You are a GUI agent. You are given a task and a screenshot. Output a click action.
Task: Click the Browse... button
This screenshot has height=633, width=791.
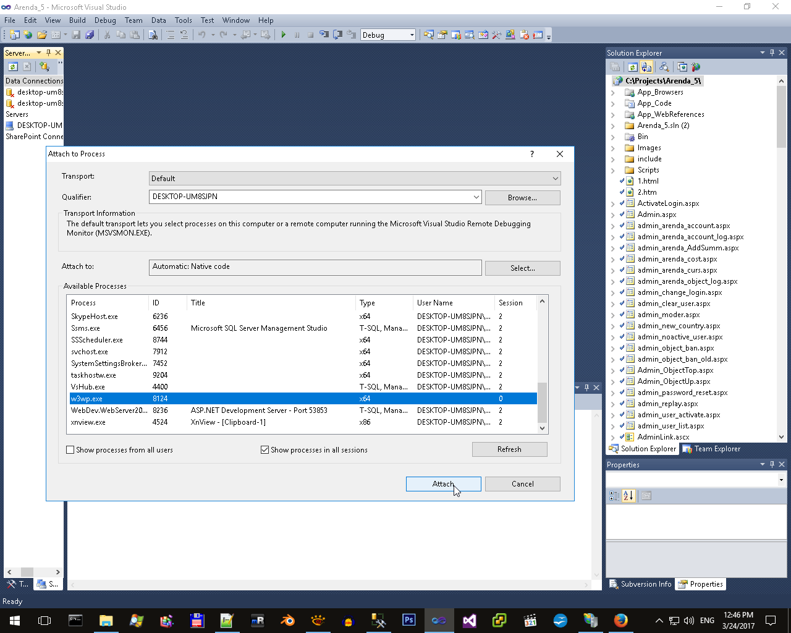[523, 198]
